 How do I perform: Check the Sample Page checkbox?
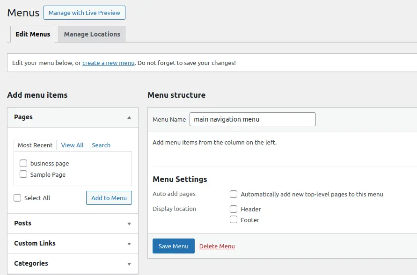tap(23, 174)
